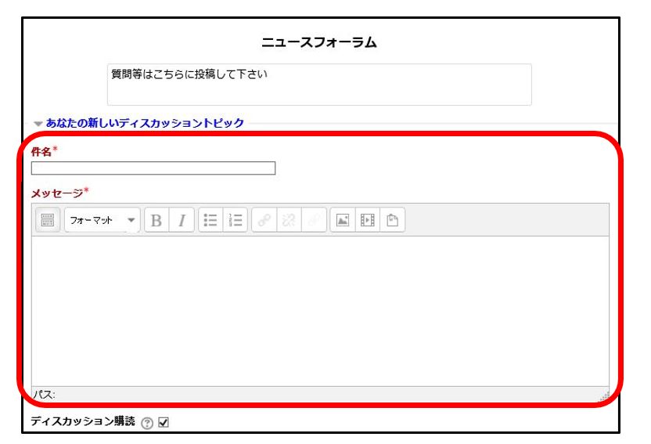Screen dimensions: 651x444
Task: Insert an ordered numbered list
Action: point(233,221)
